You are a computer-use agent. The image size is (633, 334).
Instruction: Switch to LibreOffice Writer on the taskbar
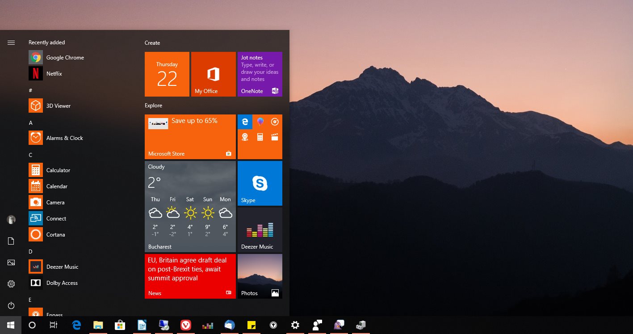tap(142, 325)
